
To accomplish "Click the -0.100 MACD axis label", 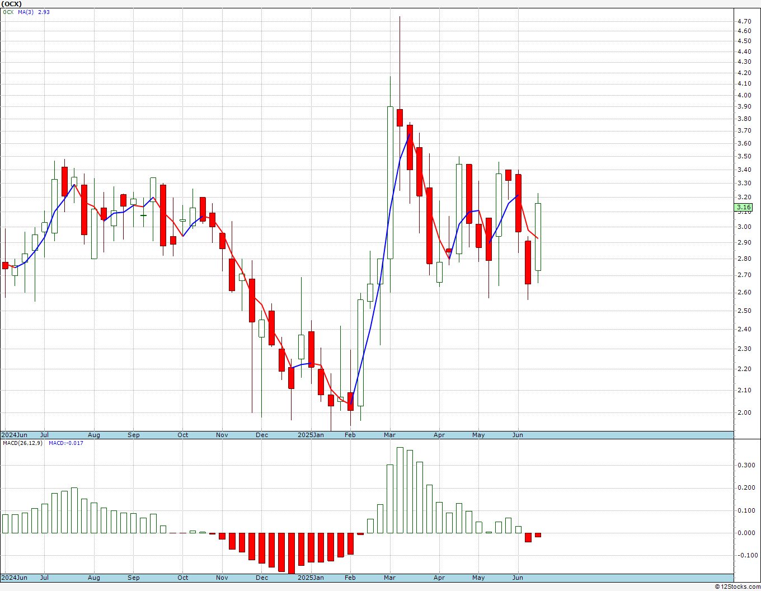I will pos(745,556).
